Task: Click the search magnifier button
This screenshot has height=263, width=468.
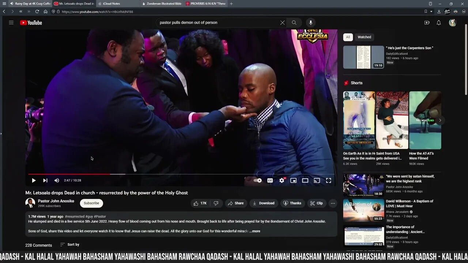Action: click(294, 23)
